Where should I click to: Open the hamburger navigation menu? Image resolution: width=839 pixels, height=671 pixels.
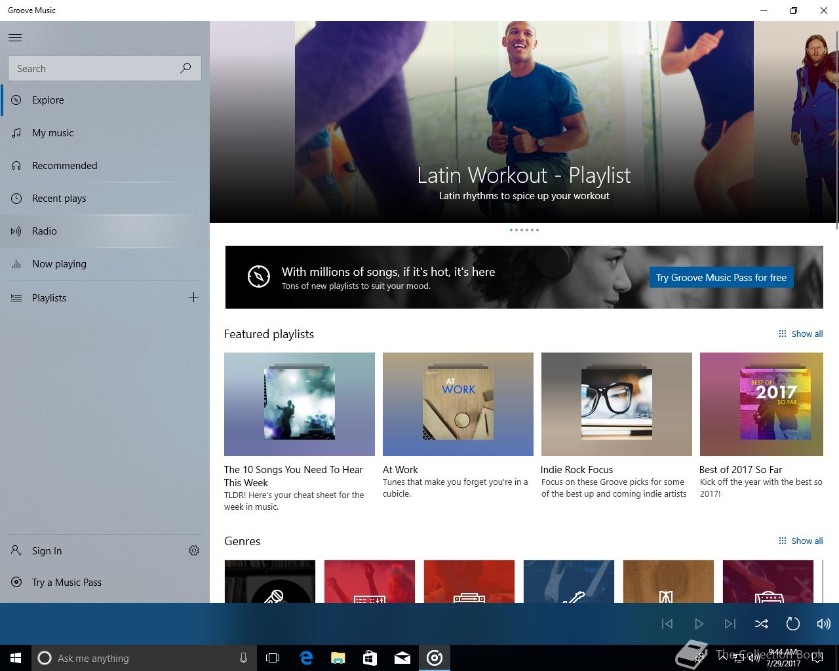coord(15,37)
